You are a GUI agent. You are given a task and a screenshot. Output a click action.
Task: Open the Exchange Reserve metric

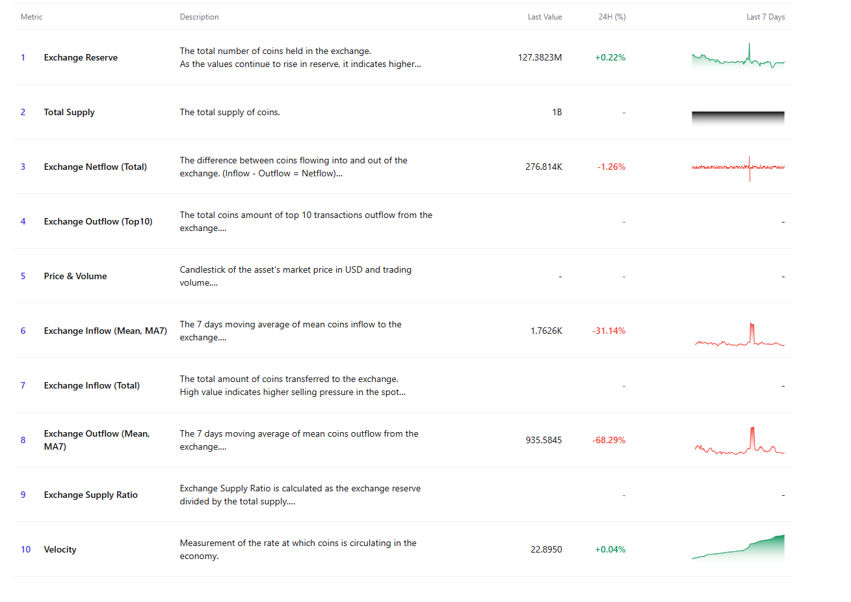point(81,57)
